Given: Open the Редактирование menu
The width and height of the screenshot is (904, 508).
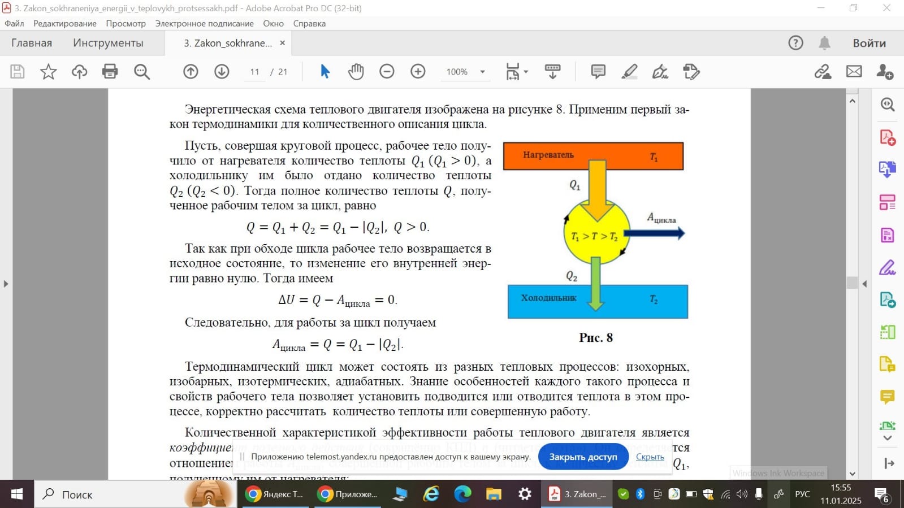Looking at the screenshot, I should click(64, 24).
